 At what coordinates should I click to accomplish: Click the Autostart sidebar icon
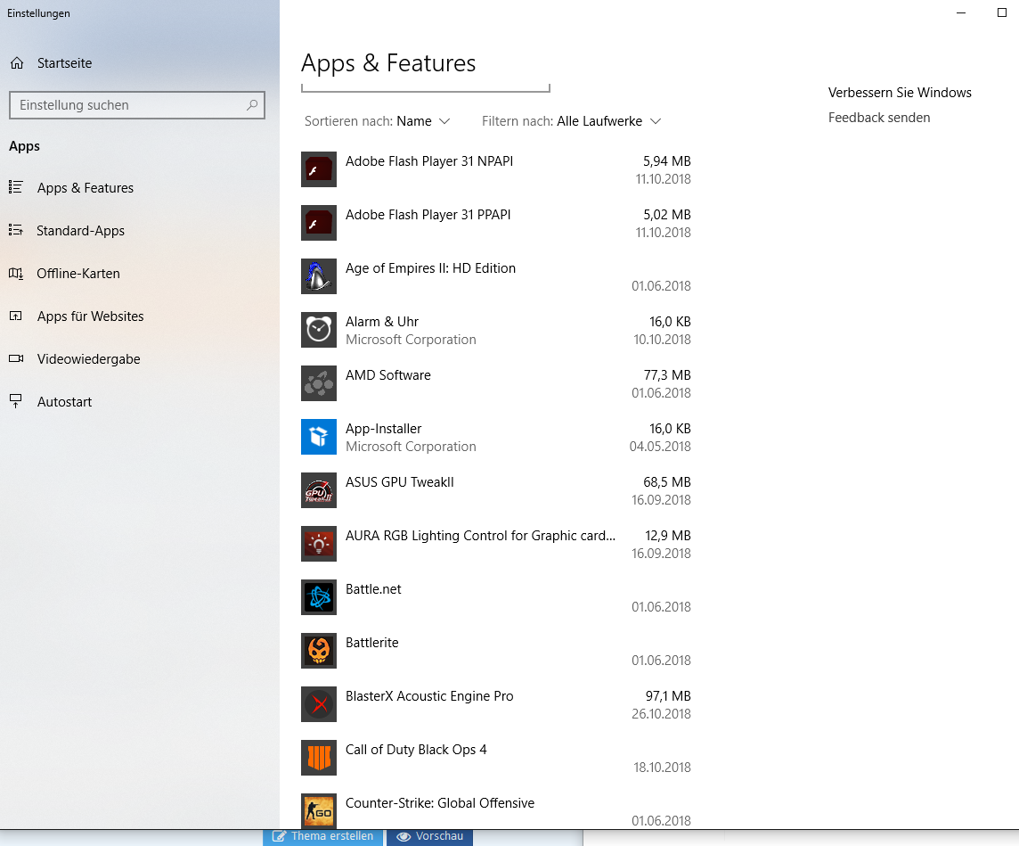coord(16,401)
